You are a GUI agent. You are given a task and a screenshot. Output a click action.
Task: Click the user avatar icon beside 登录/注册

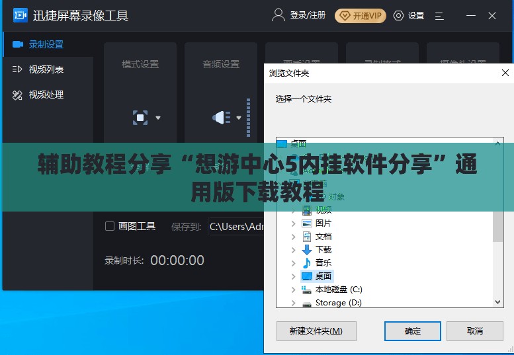point(278,15)
